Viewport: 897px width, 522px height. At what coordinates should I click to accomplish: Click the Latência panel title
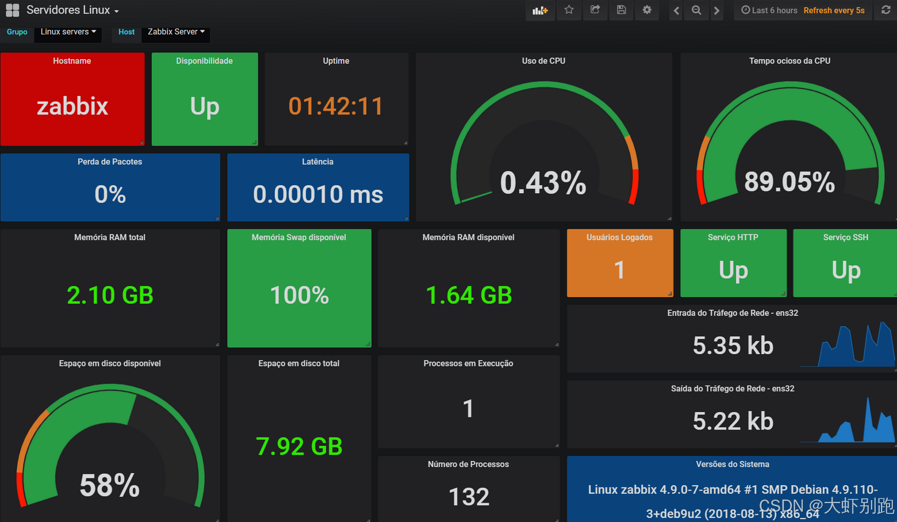pyautogui.click(x=317, y=162)
